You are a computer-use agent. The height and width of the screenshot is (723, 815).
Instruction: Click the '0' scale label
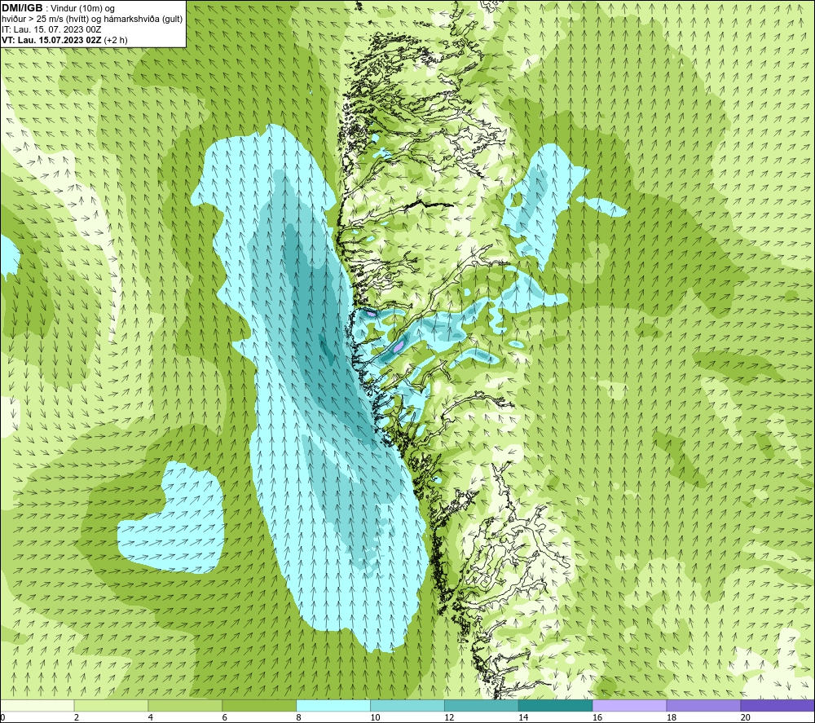click(2, 718)
